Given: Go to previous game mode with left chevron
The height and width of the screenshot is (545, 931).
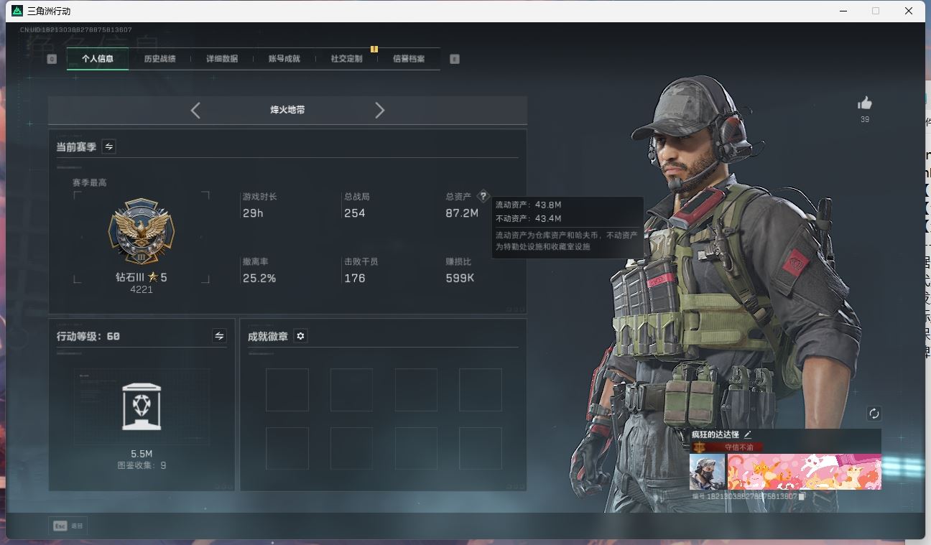Looking at the screenshot, I should tap(195, 110).
